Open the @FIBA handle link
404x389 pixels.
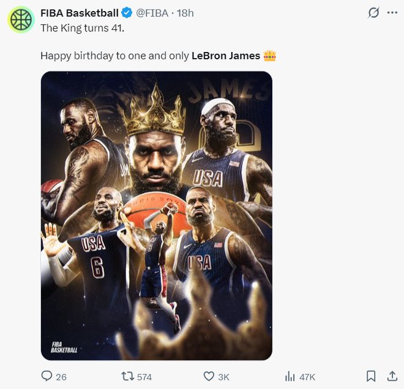click(x=152, y=12)
